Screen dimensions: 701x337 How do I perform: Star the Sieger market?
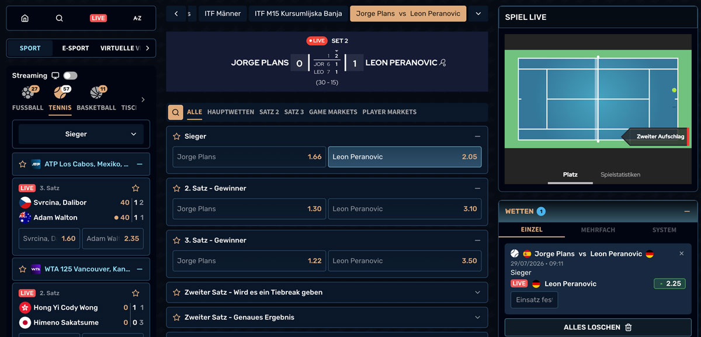[176, 136]
